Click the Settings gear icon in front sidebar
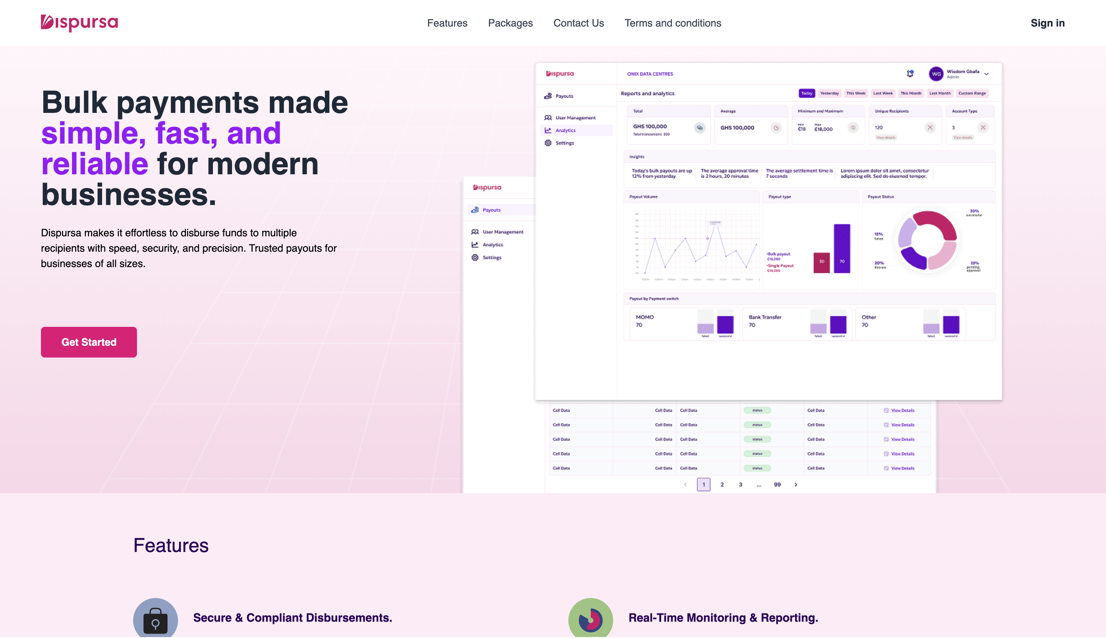Image resolution: width=1106 pixels, height=638 pixels. [x=475, y=258]
